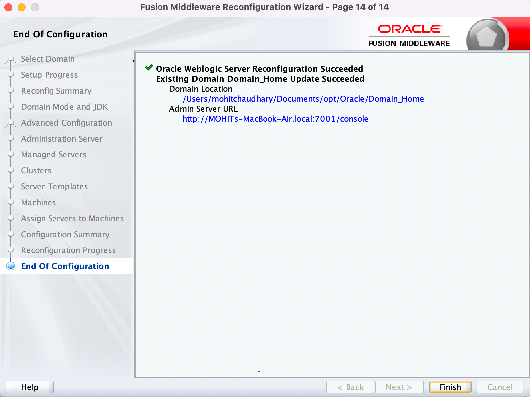The height and width of the screenshot is (397, 530).
Task: Click the Reconfiguration Progress step bullet
Action: [11, 250]
